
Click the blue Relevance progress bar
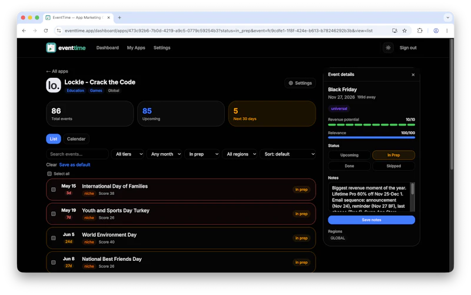[x=372, y=138]
